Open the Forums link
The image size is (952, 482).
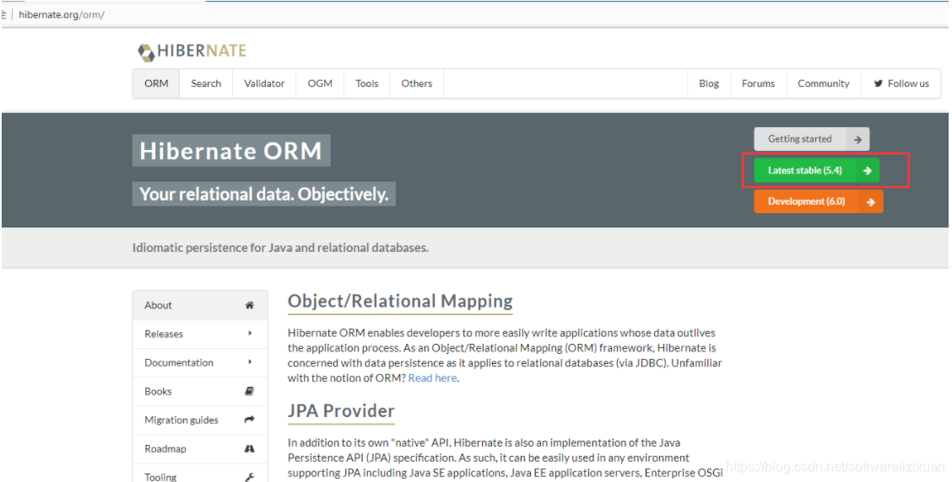click(x=759, y=83)
